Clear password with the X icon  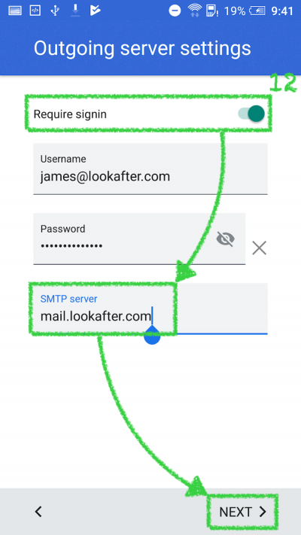pyautogui.click(x=259, y=248)
